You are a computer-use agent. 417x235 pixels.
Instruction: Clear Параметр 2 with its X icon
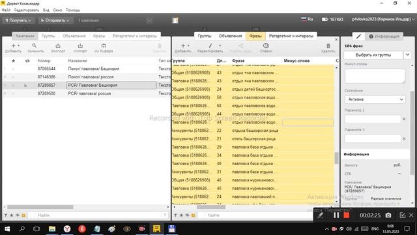click(404, 139)
